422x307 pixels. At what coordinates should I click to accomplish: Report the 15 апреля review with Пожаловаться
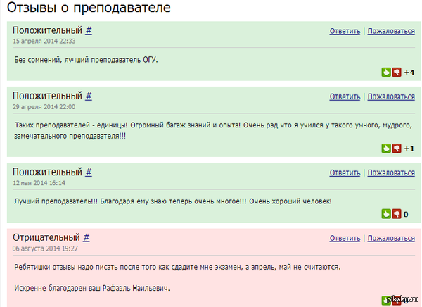391,31
